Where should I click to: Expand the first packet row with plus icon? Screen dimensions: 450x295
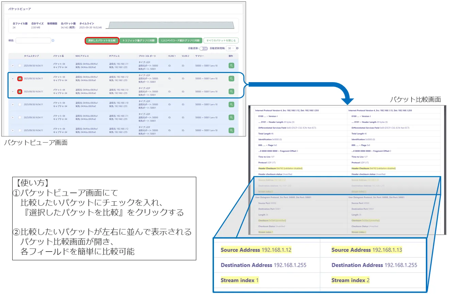(13, 66)
